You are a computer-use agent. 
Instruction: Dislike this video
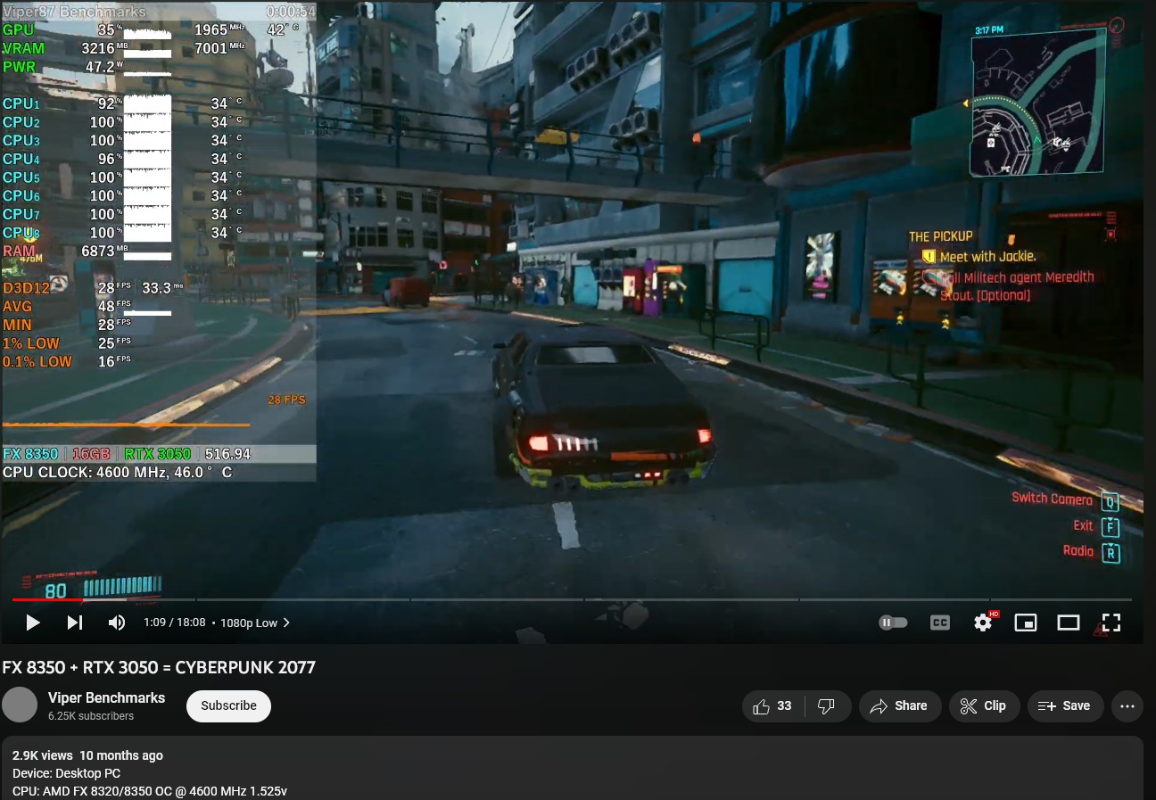click(x=828, y=705)
